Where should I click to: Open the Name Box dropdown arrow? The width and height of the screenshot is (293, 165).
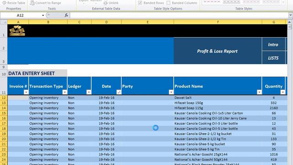[43, 15]
